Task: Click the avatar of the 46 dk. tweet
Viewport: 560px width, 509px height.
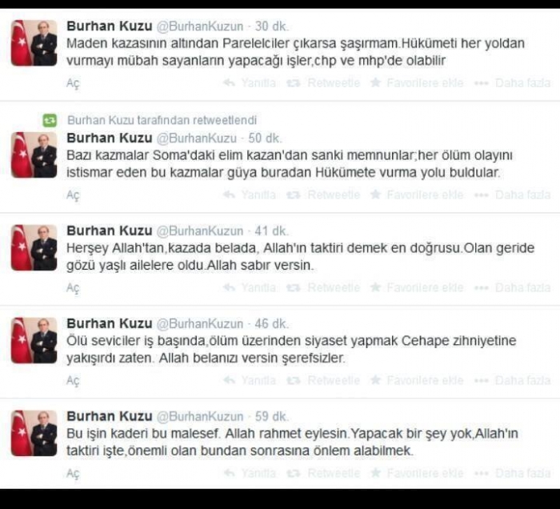Action: [34, 340]
